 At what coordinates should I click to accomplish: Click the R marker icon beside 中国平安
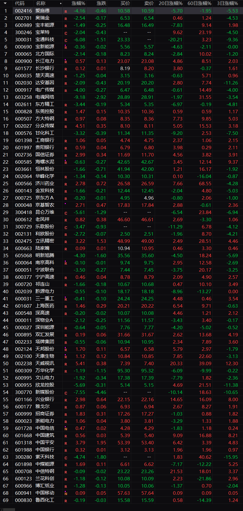tap(66, 443)
